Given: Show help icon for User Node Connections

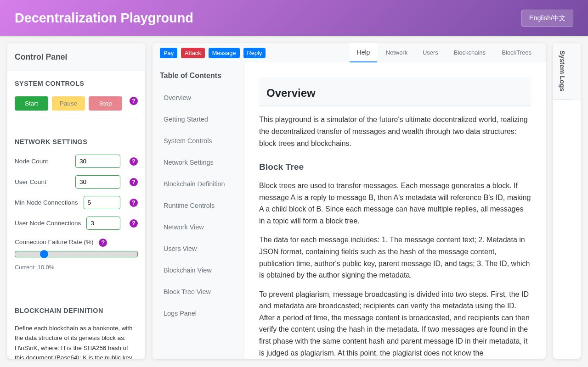Looking at the screenshot, I should point(134,223).
